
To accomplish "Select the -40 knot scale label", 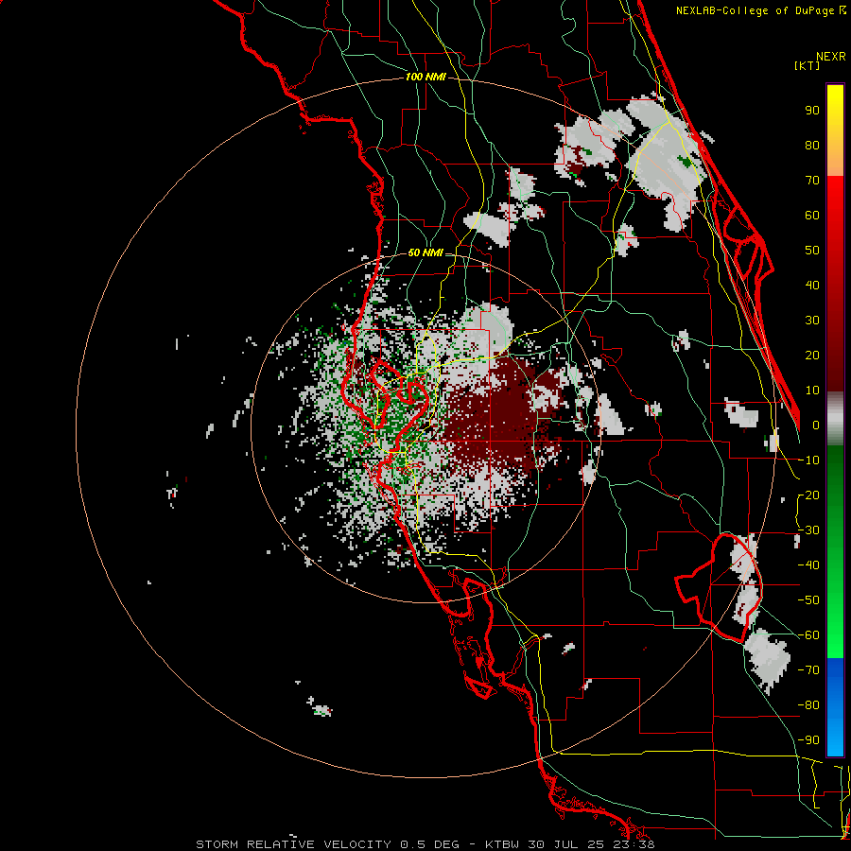I will 808,565.
